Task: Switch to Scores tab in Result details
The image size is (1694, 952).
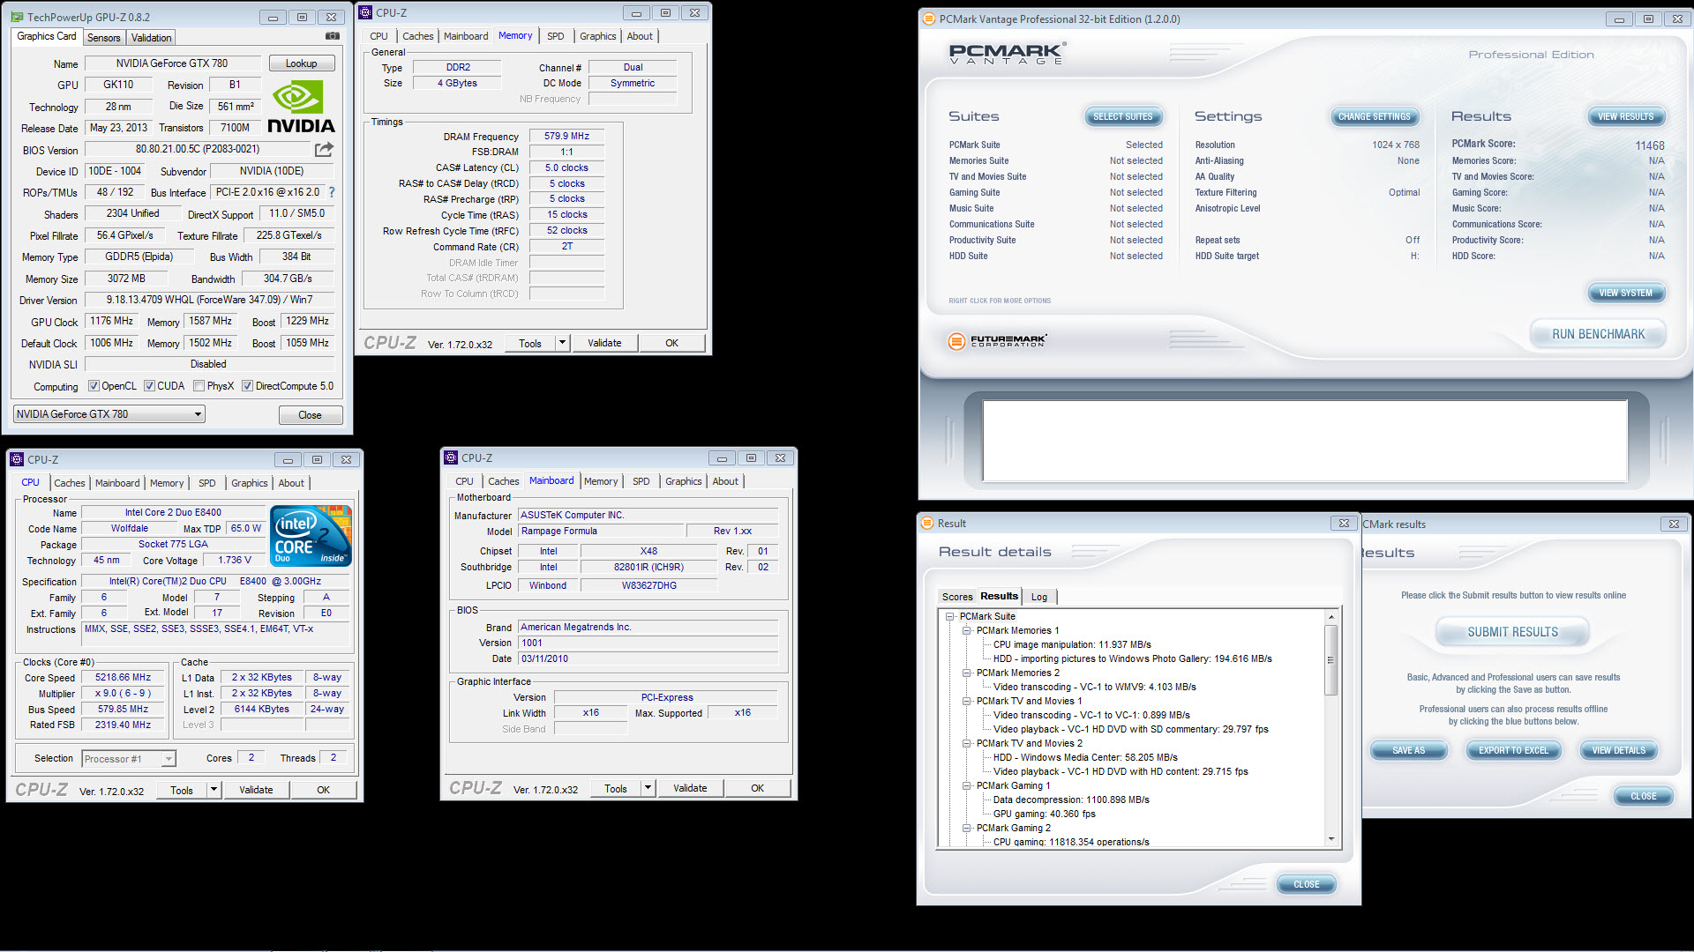Action: pos(956,597)
